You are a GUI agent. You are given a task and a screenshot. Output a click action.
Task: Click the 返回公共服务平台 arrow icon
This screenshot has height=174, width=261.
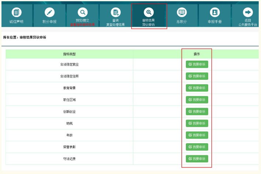pyautogui.click(x=248, y=12)
